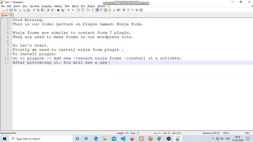Click 'Windows (CR LF)' in status bar
Screen dimensions: 253x142
[211, 133]
